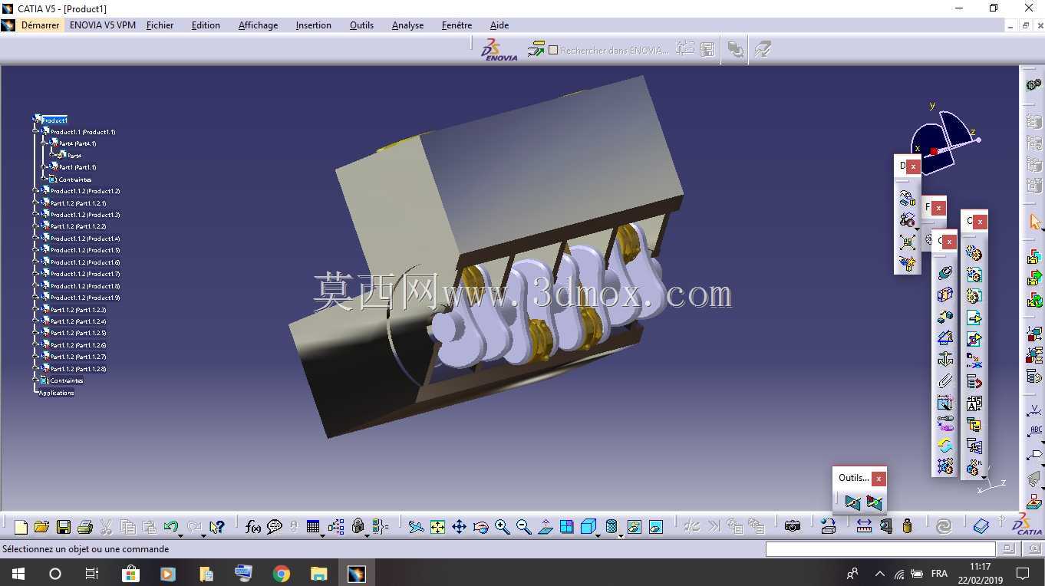Click the Capture camera icon
This screenshot has height=586, width=1045.
pyautogui.click(x=793, y=526)
